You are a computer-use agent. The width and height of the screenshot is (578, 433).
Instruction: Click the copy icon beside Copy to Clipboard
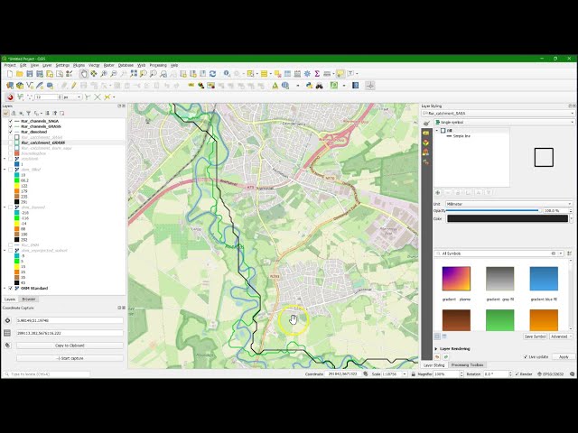pos(7,345)
